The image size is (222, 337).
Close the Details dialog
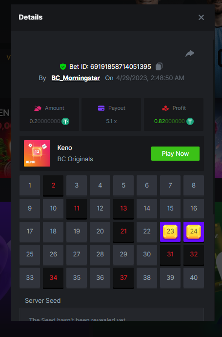tap(201, 18)
